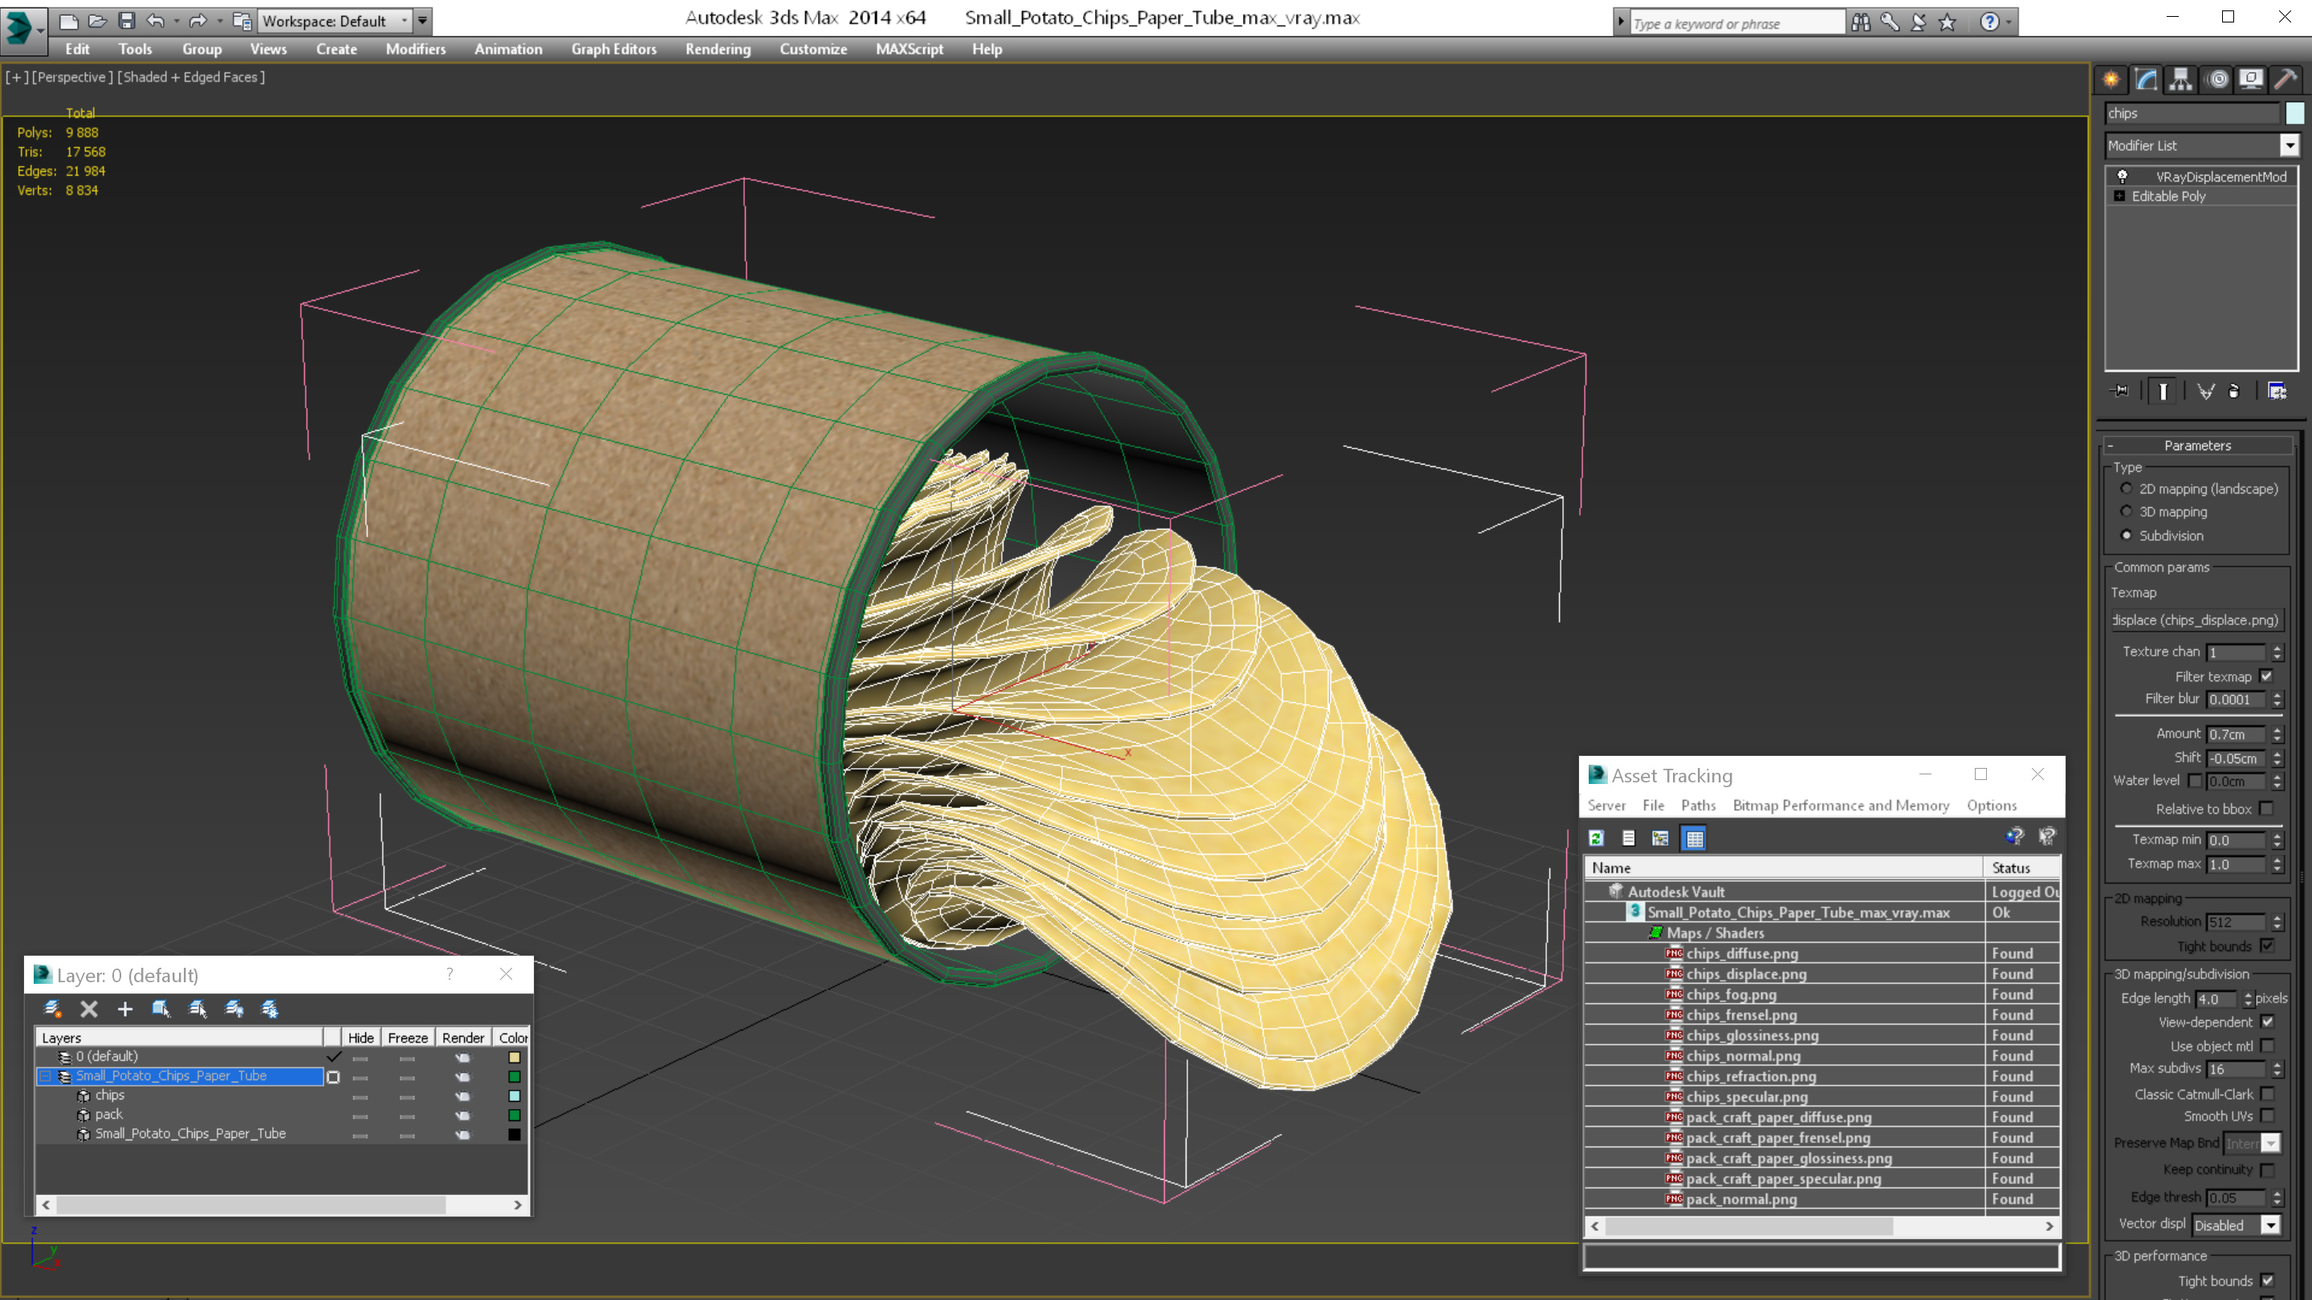Open the undo history dropdown arrow

pos(176,21)
